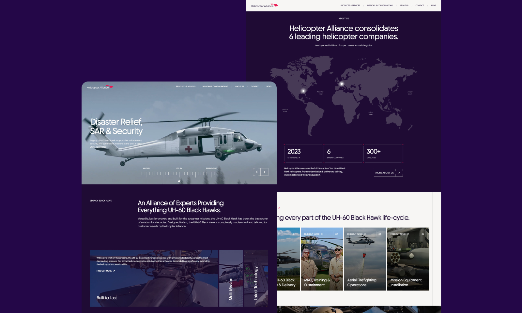
Task: Click the triangle pointer under hero scale
Action: 179,181
